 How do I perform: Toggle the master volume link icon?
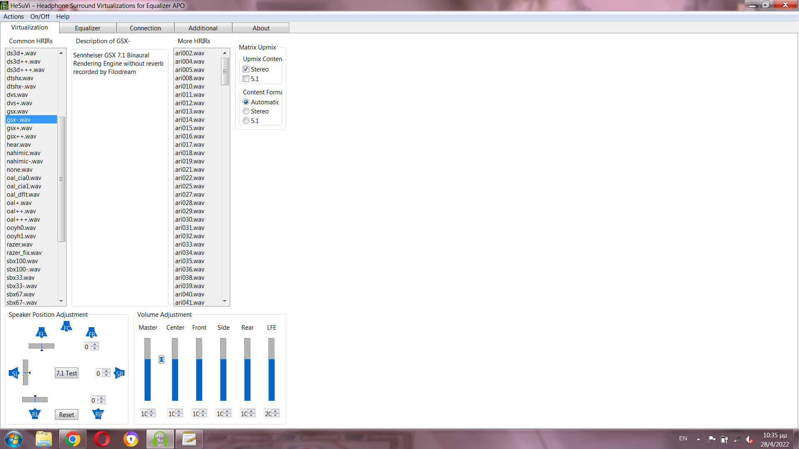coord(161,359)
